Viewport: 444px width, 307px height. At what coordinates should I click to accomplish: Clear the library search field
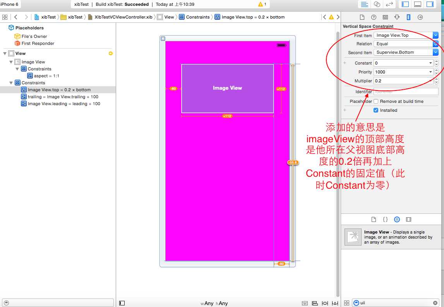435,303
